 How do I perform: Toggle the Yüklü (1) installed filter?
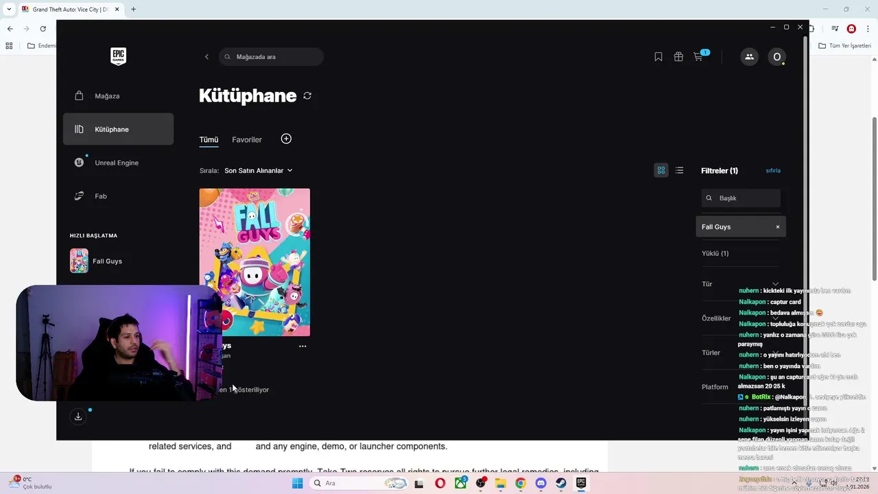tap(715, 253)
